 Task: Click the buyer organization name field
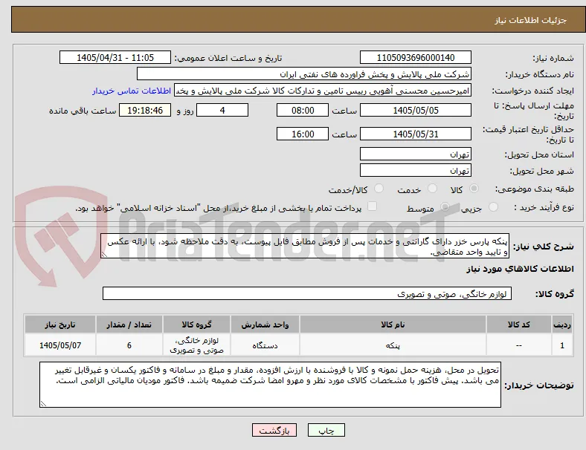[x=304, y=74]
